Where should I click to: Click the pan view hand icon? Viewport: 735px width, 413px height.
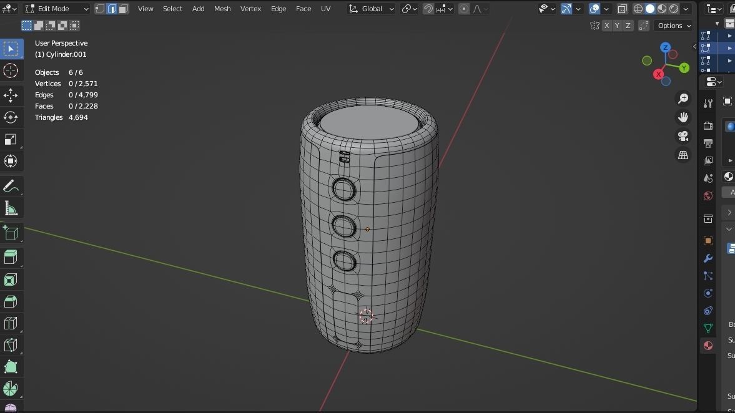tap(683, 117)
